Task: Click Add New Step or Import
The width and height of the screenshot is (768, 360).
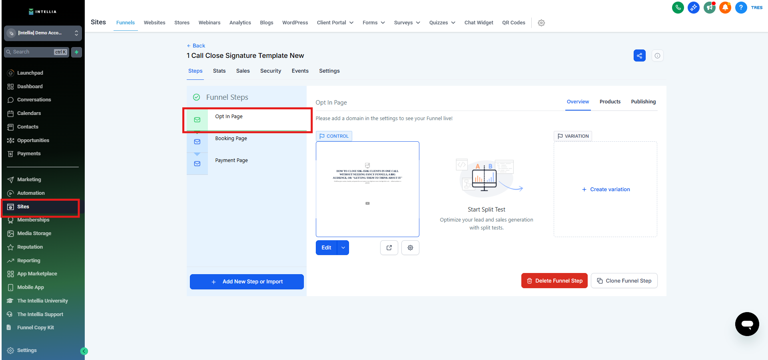Action: [247, 282]
